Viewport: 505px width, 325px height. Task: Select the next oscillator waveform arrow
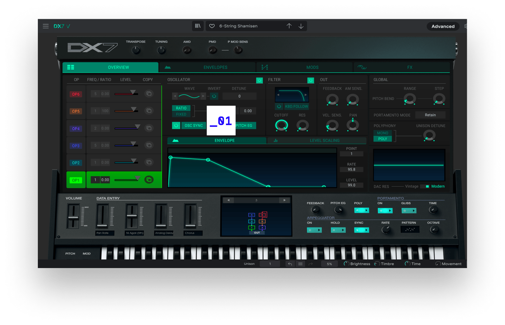203,96
